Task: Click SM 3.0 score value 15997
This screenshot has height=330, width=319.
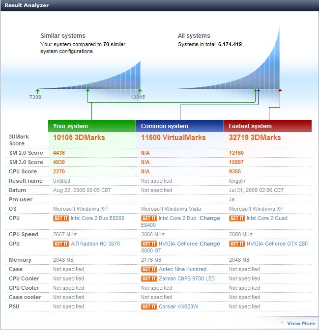Action: tap(236, 162)
